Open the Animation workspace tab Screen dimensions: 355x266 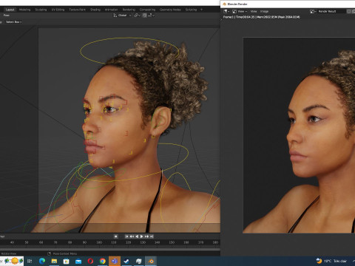[111, 10]
